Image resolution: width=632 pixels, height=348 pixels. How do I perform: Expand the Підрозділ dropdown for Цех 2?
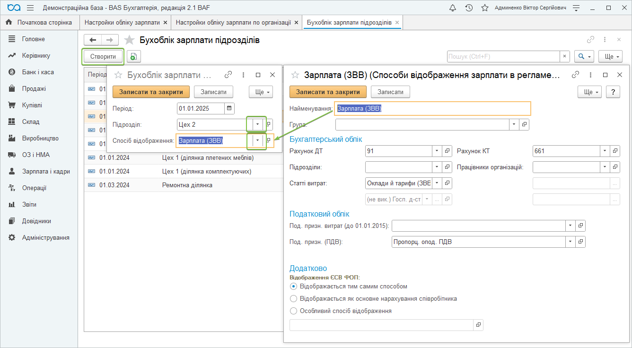coord(257,124)
